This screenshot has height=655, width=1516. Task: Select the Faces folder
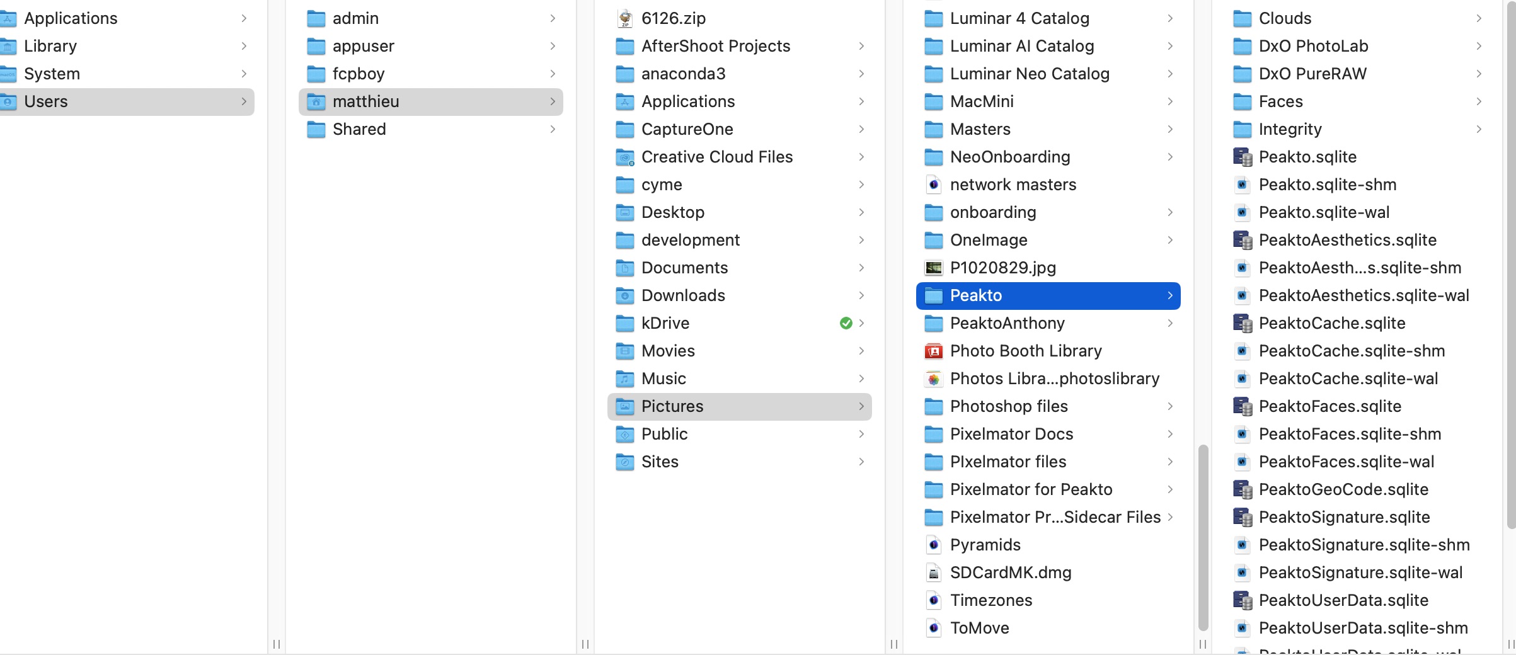click(1357, 101)
